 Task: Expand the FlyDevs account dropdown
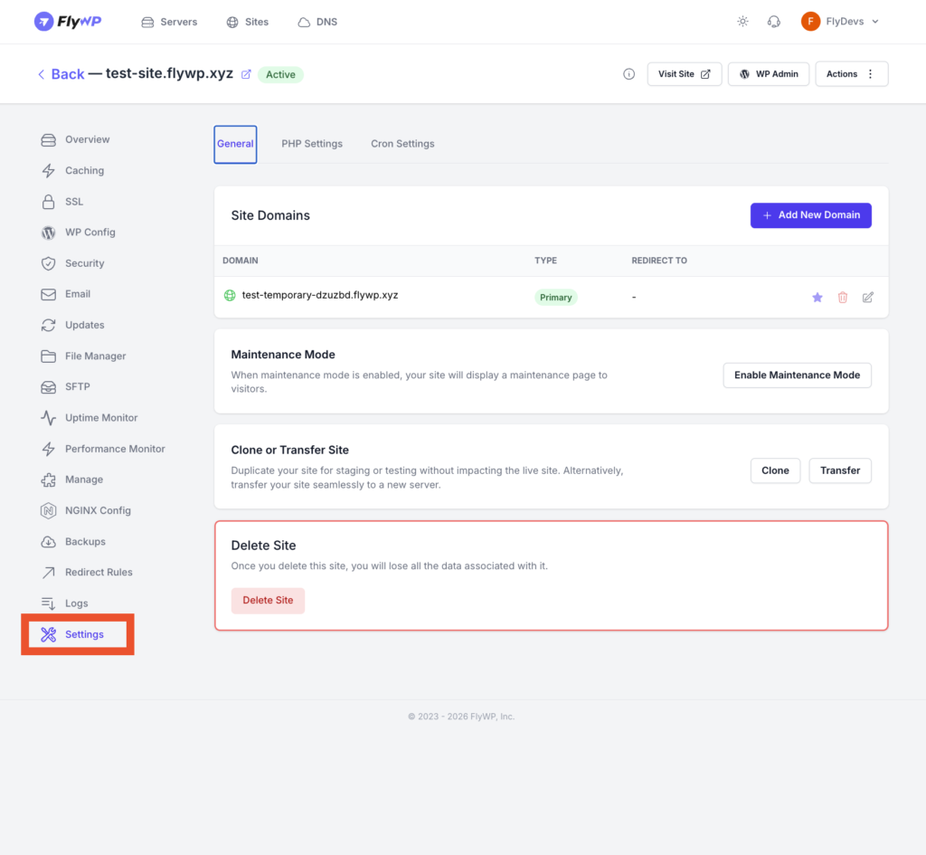tap(840, 22)
